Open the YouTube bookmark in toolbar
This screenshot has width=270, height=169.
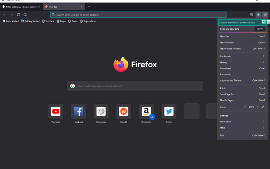pos(48,21)
